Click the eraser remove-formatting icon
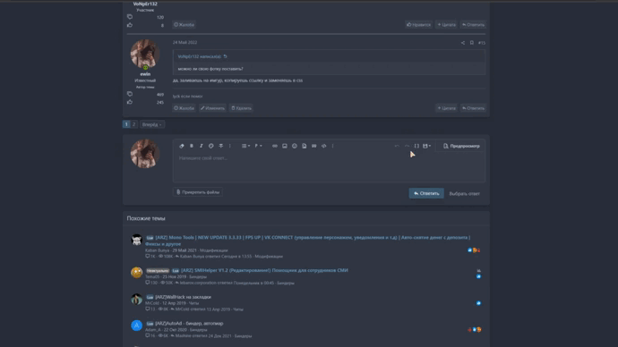The height and width of the screenshot is (347, 618). [182, 146]
